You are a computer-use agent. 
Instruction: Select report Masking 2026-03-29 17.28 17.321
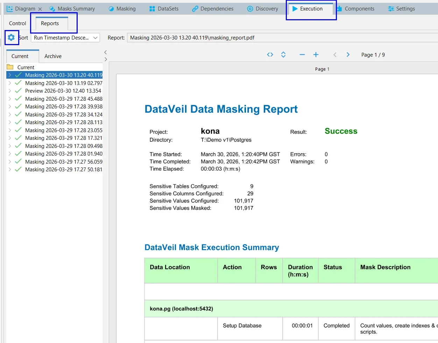(x=64, y=138)
